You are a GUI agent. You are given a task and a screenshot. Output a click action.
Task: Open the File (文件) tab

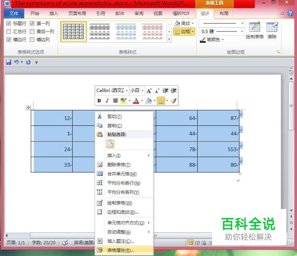pos(14,13)
